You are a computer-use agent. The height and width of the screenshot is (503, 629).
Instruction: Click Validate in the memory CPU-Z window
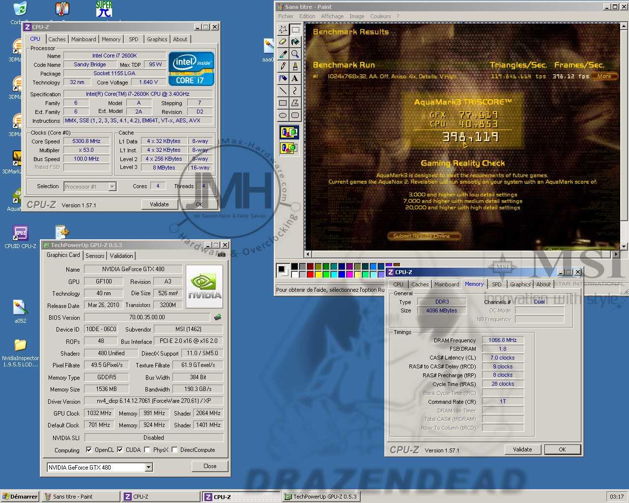point(522,449)
